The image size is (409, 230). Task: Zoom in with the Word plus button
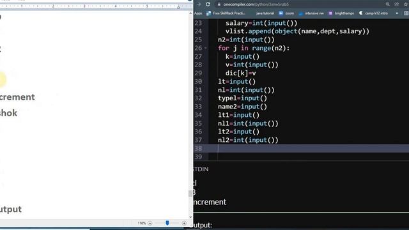[x=184, y=223]
